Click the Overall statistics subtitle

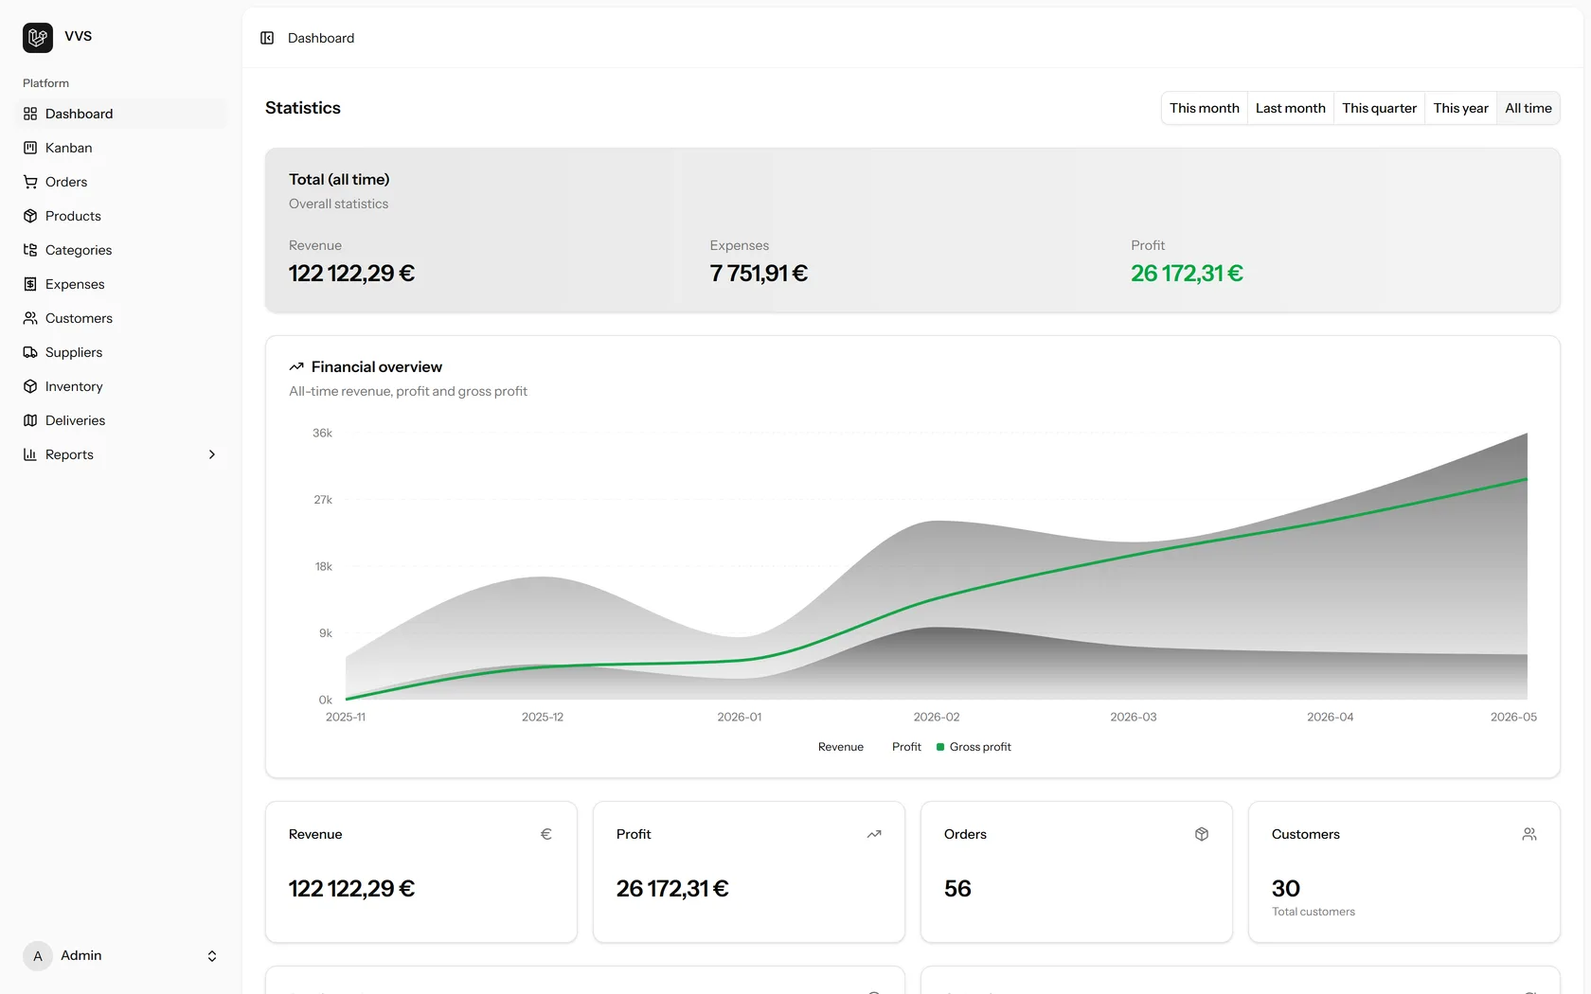tap(338, 204)
